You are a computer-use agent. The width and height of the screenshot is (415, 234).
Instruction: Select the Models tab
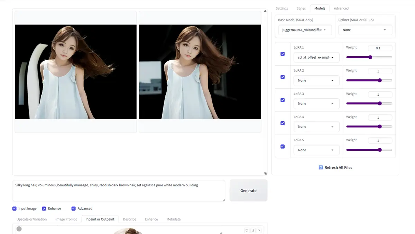[320, 8]
